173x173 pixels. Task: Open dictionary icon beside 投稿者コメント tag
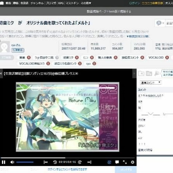(x=142, y=57)
